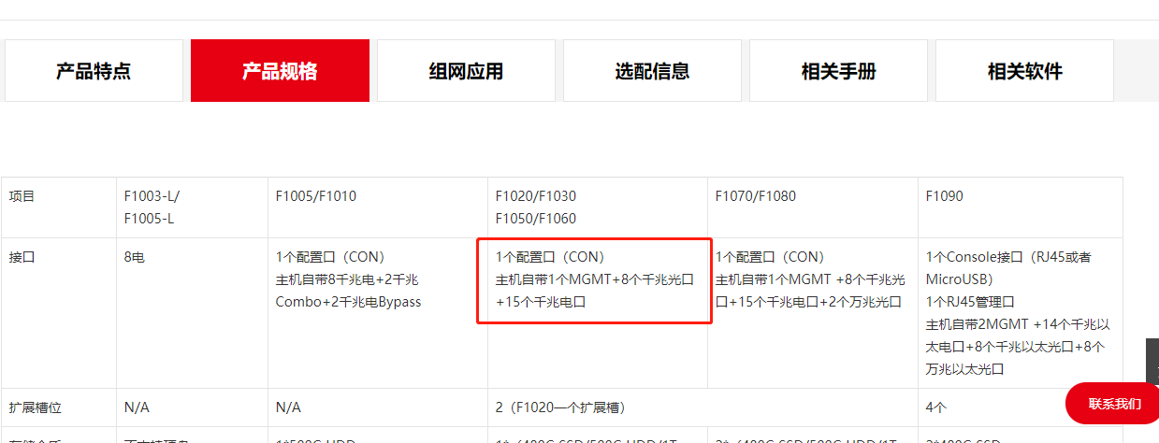Go to the 相关手册 tab
The width and height of the screenshot is (1159, 443).
click(838, 71)
